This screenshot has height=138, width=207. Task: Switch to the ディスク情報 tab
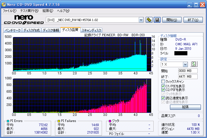click(51, 30)
